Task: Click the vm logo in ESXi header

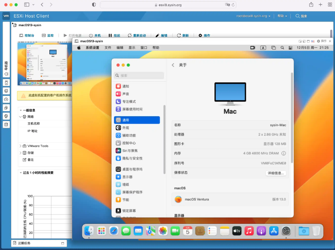Action: [6, 16]
